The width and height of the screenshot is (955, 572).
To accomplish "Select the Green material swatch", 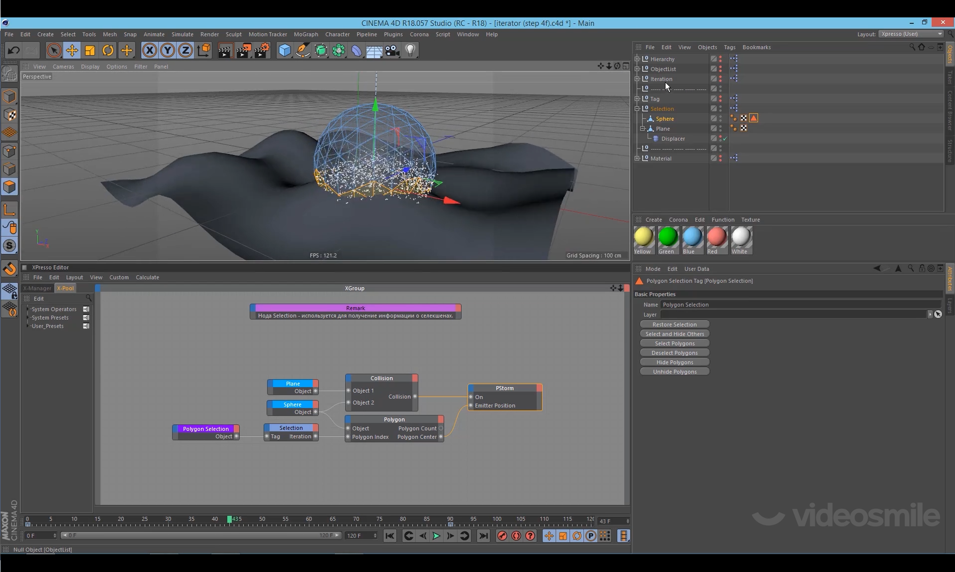I will [x=668, y=237].
